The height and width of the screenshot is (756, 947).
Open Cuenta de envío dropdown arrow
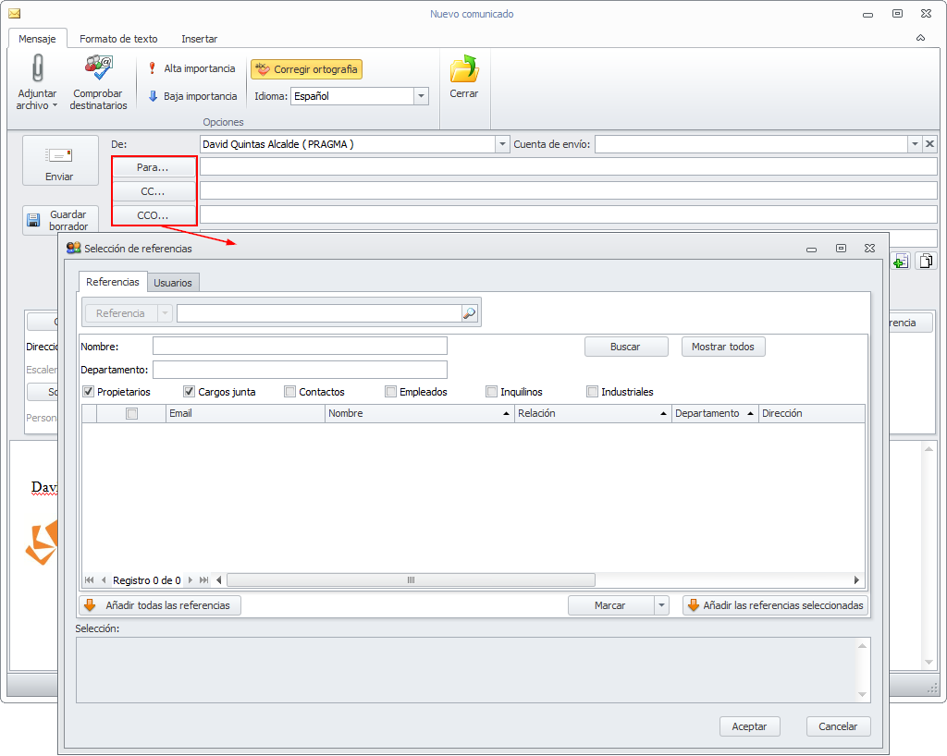[x=915, y=143]
